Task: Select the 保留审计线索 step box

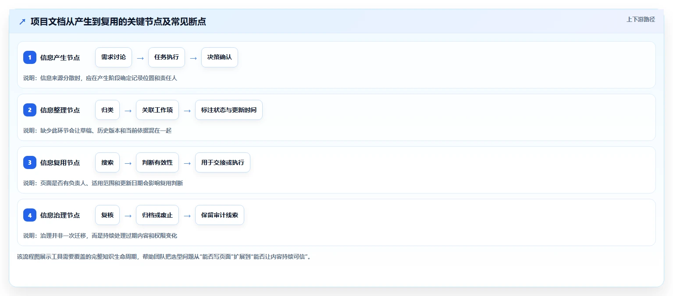Action: [220, 215]
